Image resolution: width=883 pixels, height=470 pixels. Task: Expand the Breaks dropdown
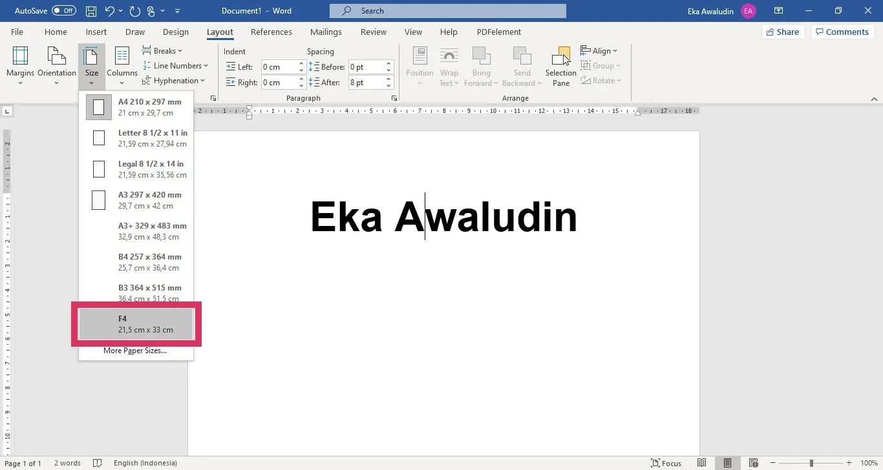[163, 50]
